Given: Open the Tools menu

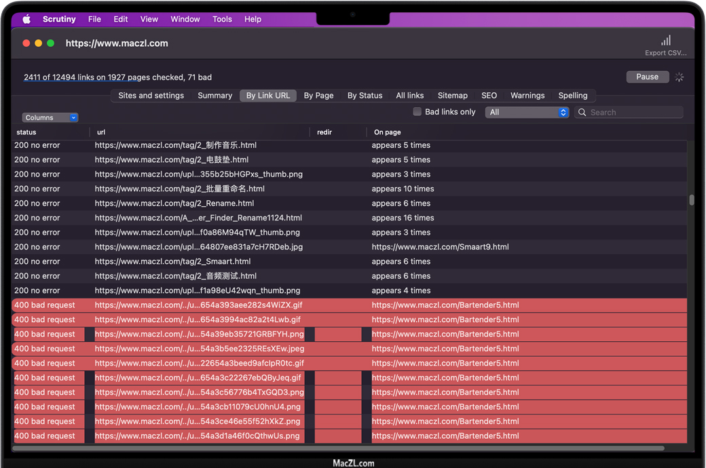Looking at the screenshot, I should click(222, 19).
